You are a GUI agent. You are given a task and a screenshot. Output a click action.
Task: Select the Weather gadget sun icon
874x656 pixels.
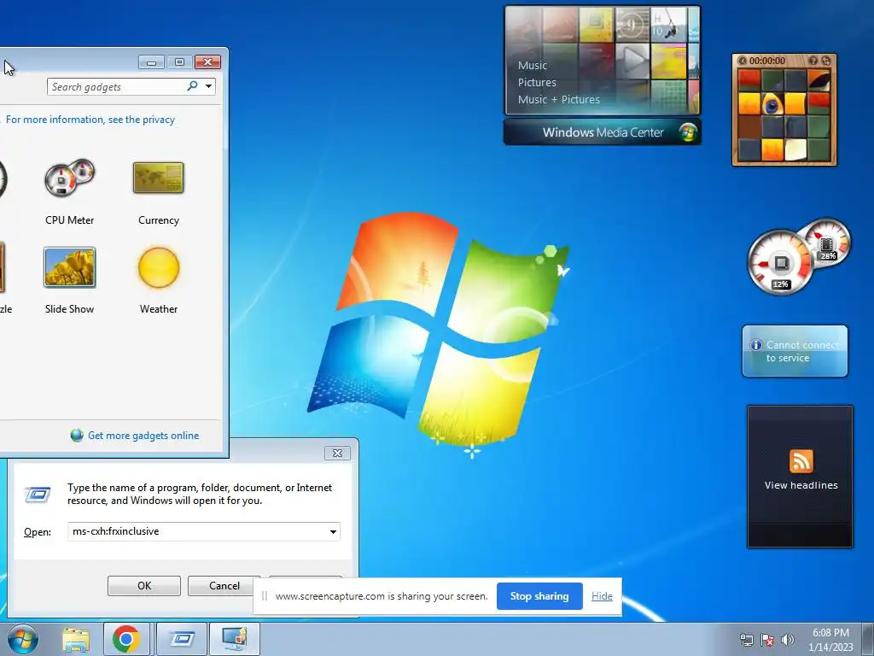(x=159, y=267)
